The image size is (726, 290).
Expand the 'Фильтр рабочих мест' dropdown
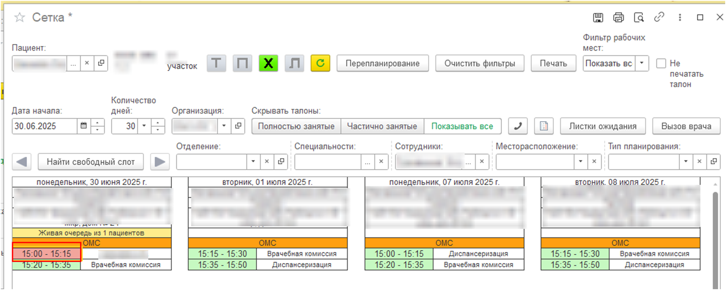[642, 63]
